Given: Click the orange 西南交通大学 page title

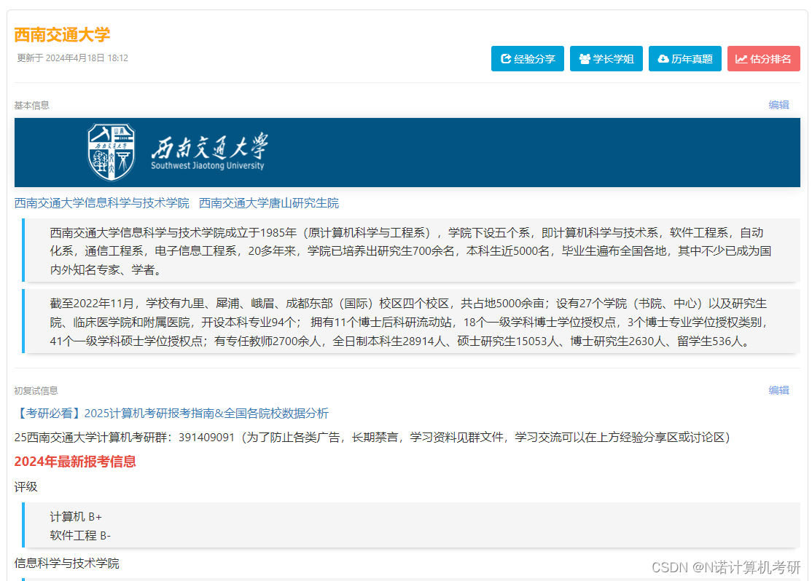Looking at the screenshot, I should click(x=62, y=35).
